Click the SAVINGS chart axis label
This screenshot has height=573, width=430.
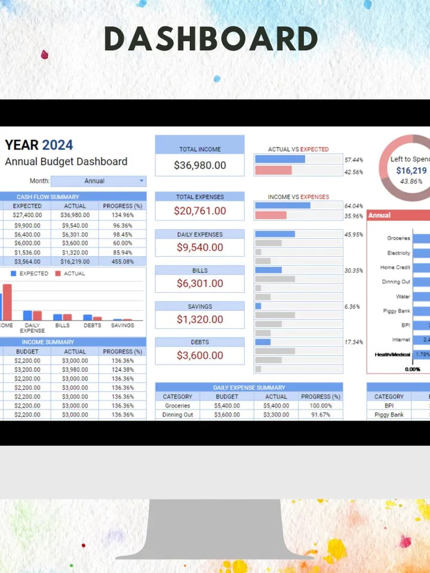coord(122,325)
